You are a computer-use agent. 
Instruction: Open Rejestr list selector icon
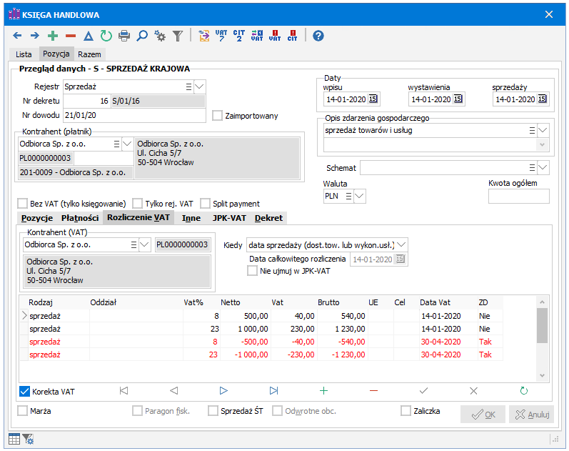pyautogui.click(x=188, y=86)
